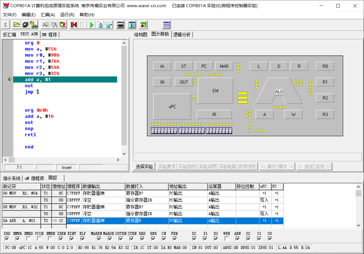Click the blue memory chip toolbar icon
Image resolution: width=364 pixels, height=254 pixels.
pyautogui.click(x=167, y=25)
